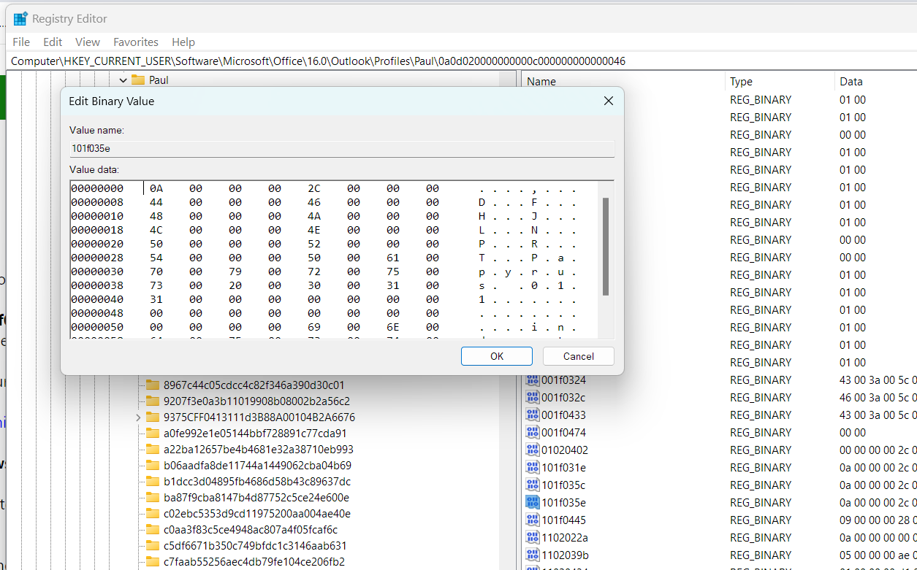This screenshot has width=917, height=570.
Task: Click the Paul key label in tree
Action: pyautogui.click(x=159, y=80)
